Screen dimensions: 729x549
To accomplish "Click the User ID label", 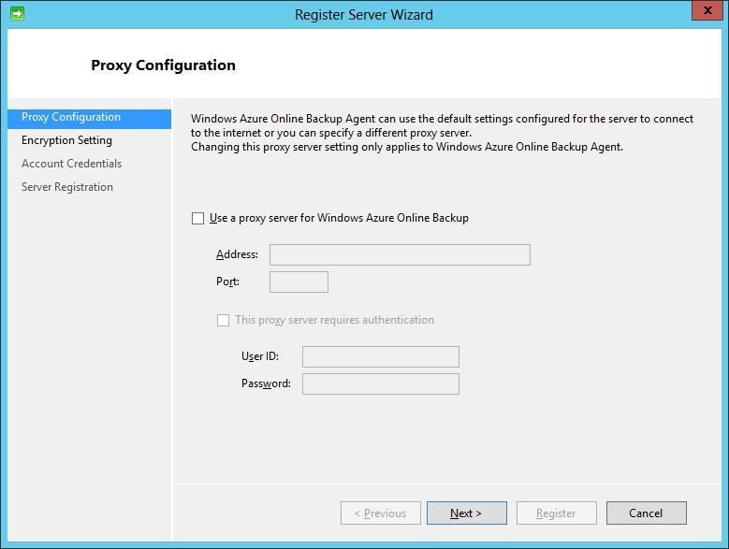I will (x=260, y=356).
